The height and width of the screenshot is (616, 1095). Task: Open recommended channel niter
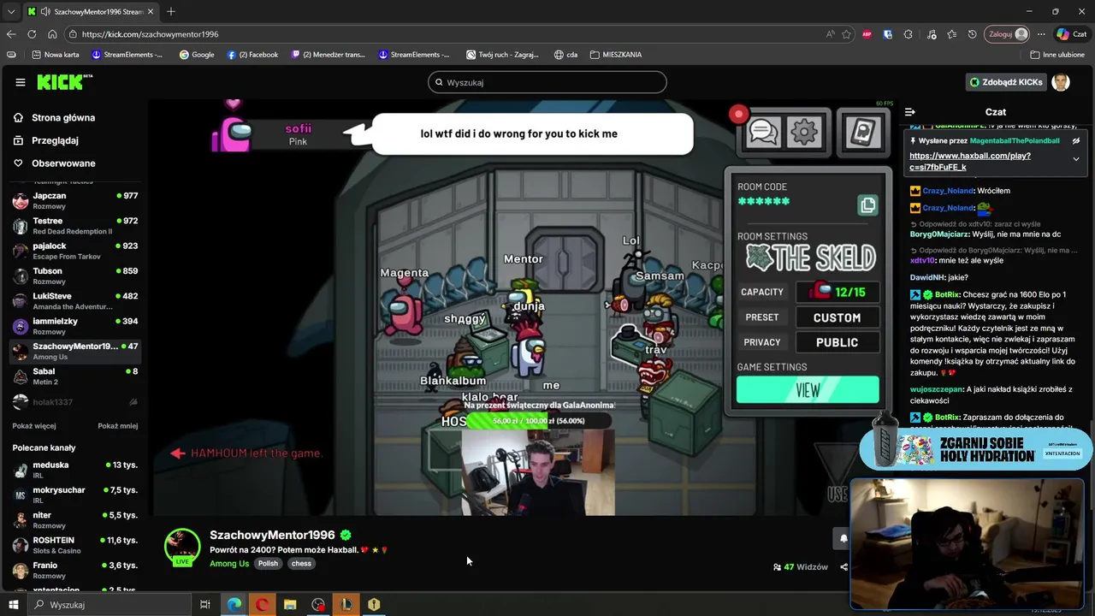tap(75, 520)
